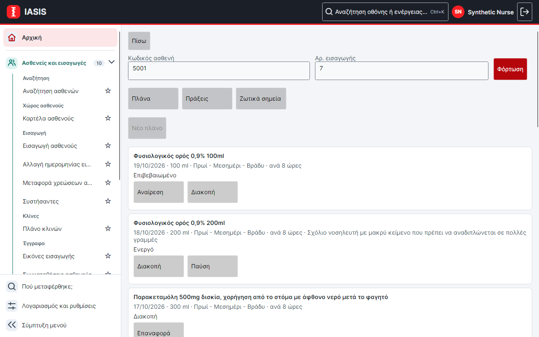Click the main content vertical scrollbar

(537, 79)
